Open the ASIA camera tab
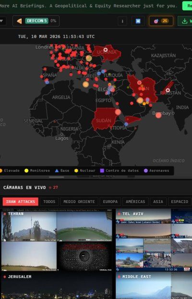The image size is (192, 299). click(158, 202)
